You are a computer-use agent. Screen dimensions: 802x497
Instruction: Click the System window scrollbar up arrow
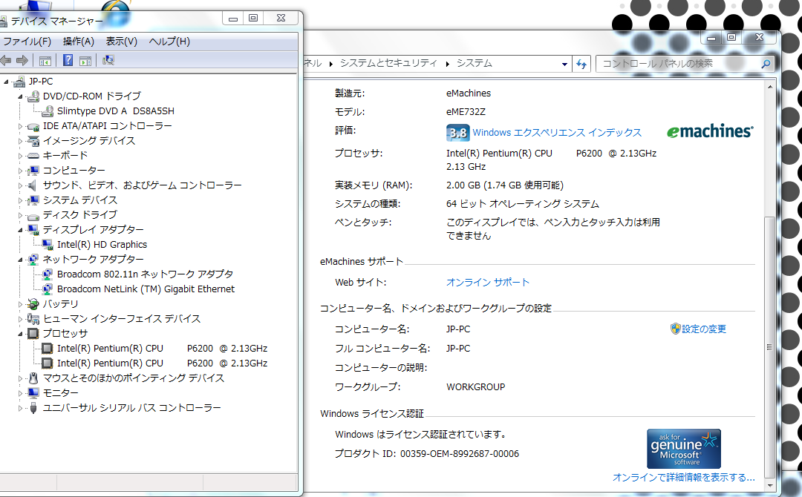[770, 88]
